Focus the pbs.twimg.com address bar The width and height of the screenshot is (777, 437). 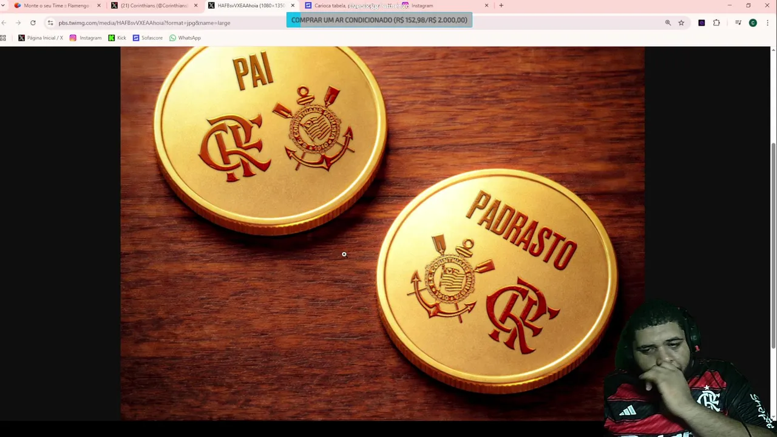(x=352, y=22)
